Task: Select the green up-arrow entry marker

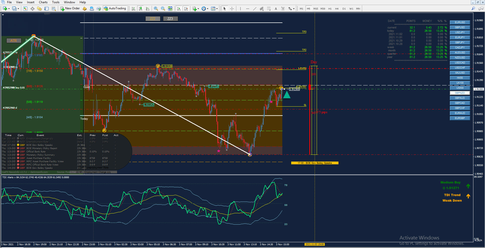Action: coord(287,95)
